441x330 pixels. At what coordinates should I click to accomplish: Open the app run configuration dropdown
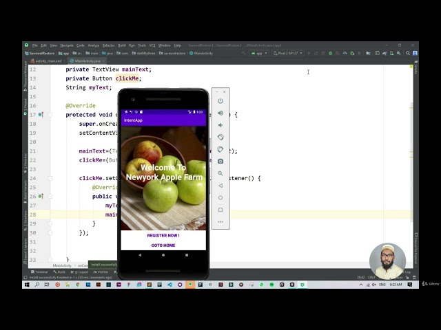[259, 53]
